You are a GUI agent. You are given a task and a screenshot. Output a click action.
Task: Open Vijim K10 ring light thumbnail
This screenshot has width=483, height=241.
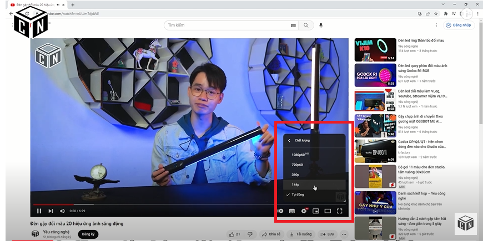pyautogui.click(x=375, y=50)
